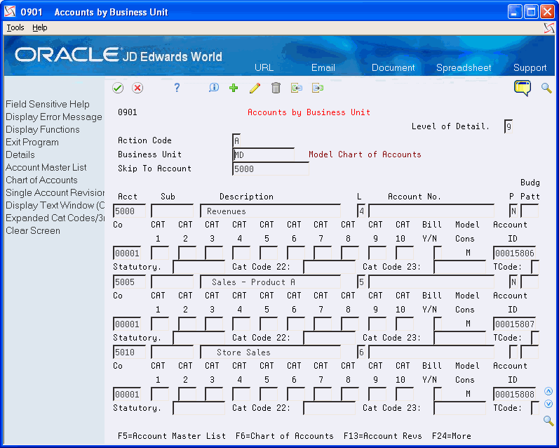The image size is (559, 448).
Task: Click the green plus add icon
Action: [234, 88]
